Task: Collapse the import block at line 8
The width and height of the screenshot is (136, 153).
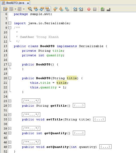Action: [10, 23]
